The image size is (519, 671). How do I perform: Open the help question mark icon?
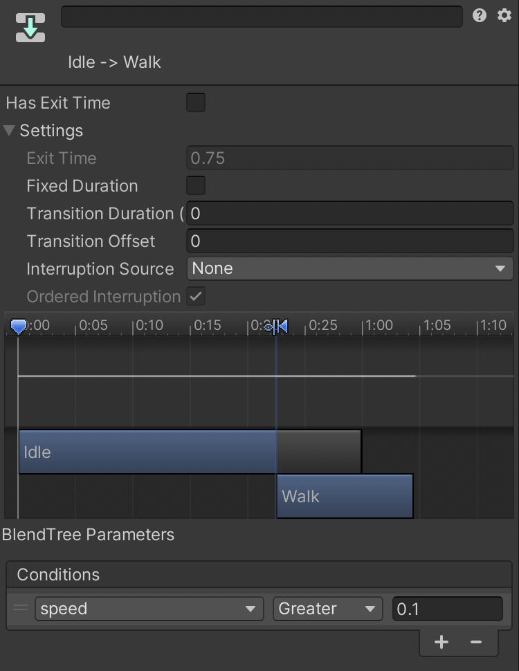pos(480,15)
